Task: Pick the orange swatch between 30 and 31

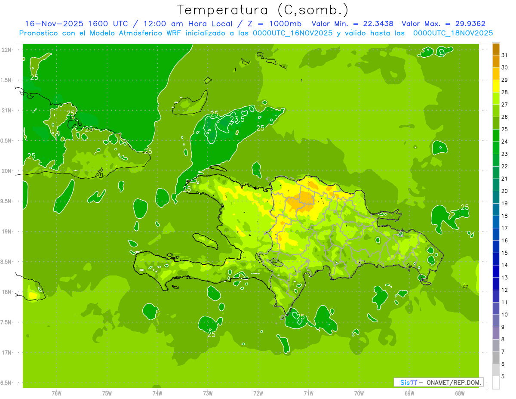Action: tap(496, 62)
